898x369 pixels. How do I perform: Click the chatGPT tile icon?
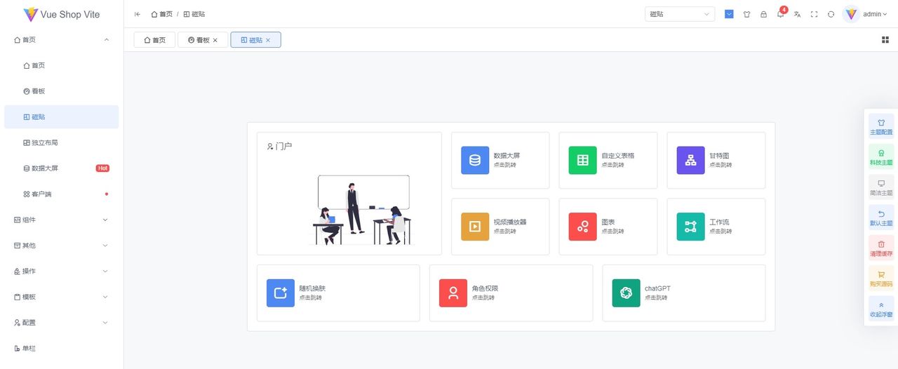point(626,293)
